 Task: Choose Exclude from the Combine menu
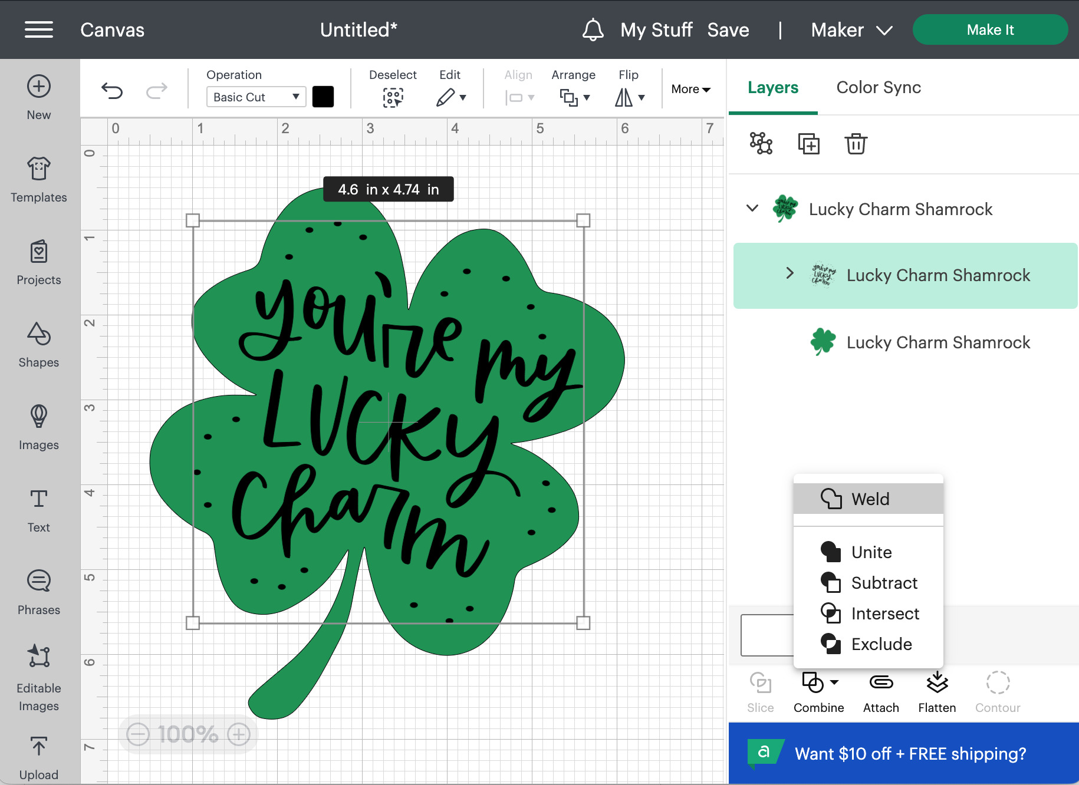(x=869, y=644)
